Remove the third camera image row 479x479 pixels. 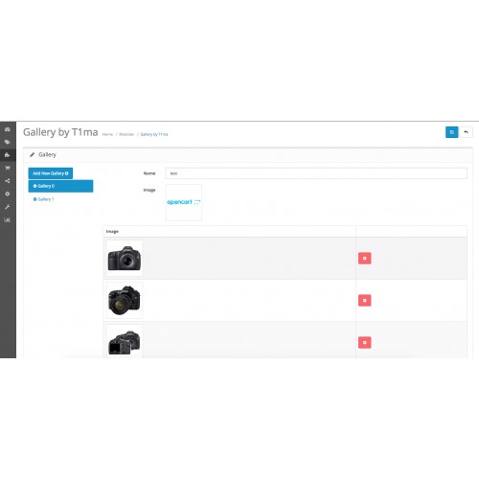[365, 343]
